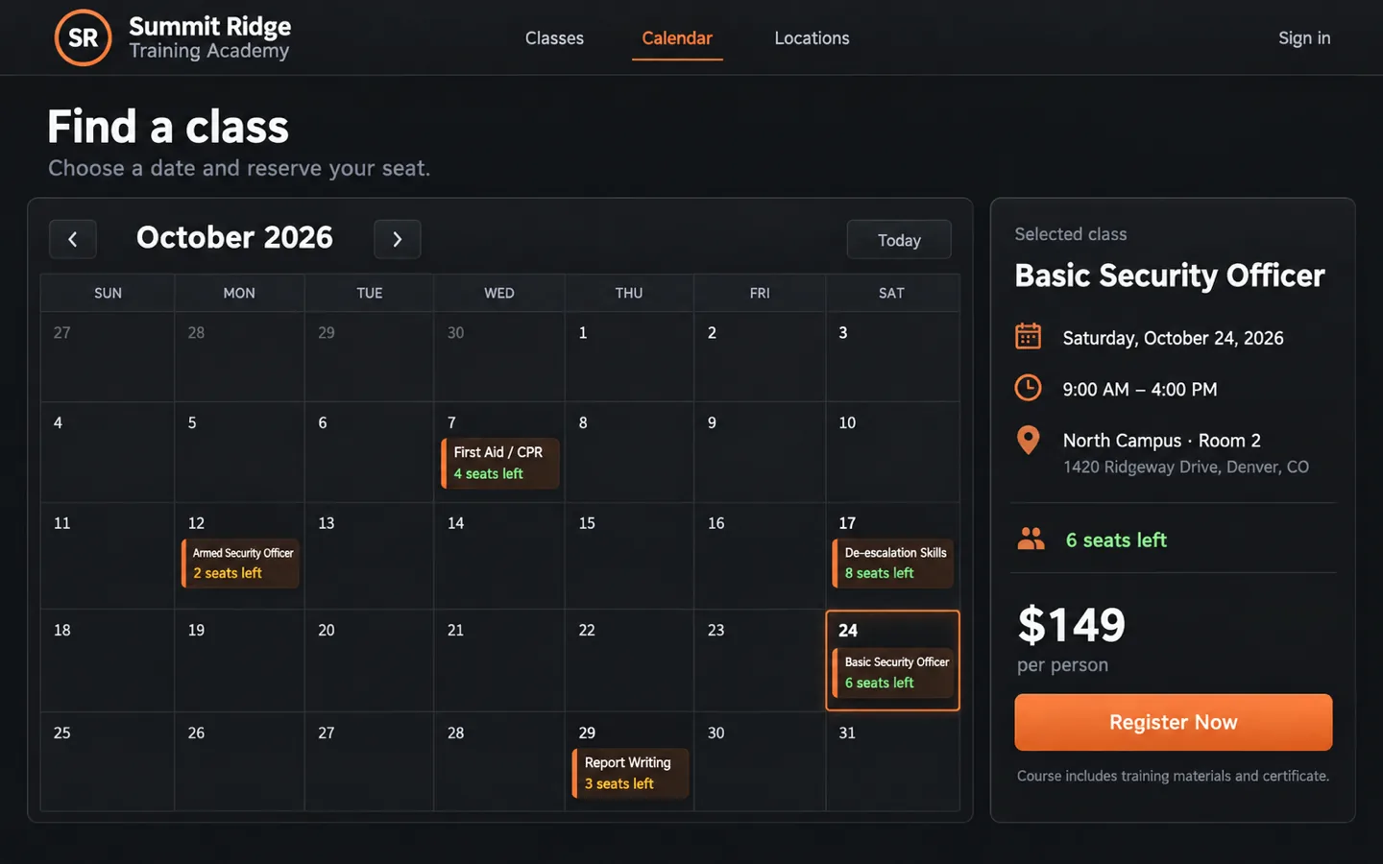Click the October 2026 month heading
Viewport: 1383px width, 864px height.
click(234, 237)
